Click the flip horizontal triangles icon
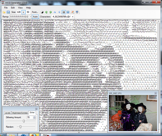 coord(55,12)
